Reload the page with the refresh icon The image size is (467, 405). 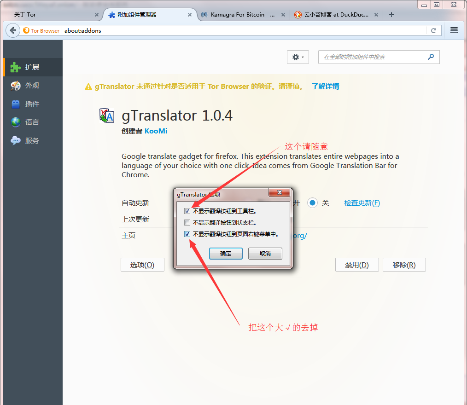tap(434, 30)
